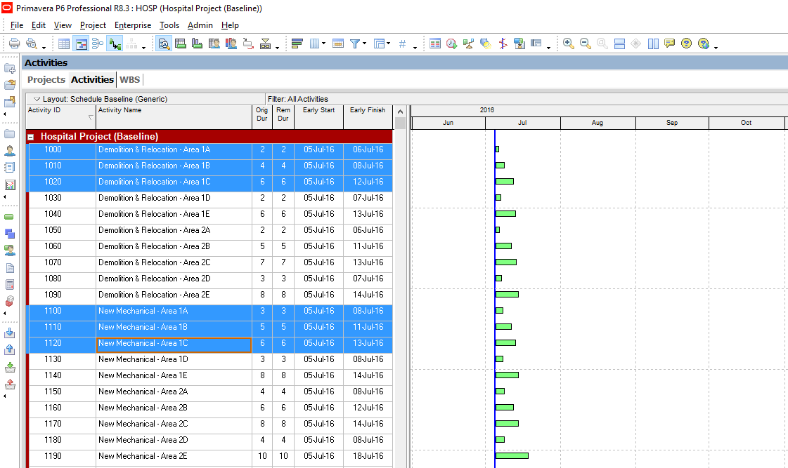This screenshot has width=788, height=468.
Task: Open the Filter funnel tool
Action: click(x=355, y=44)
